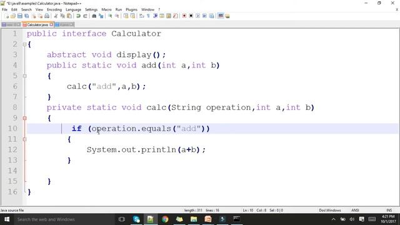Close the Calculator.java tab with its X
400x225 pixels.
[51, 25]
